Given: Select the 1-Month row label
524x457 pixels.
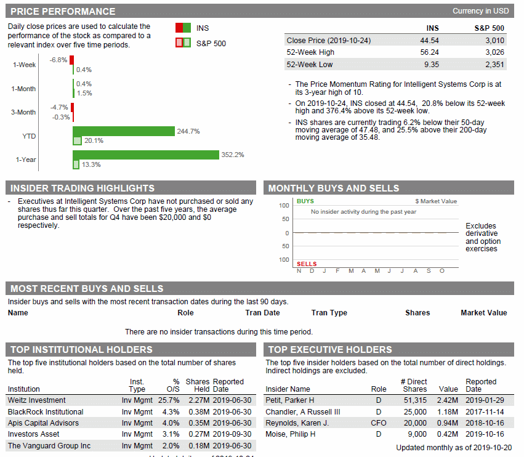Looking at the screenshot, I should coord(23,89).
